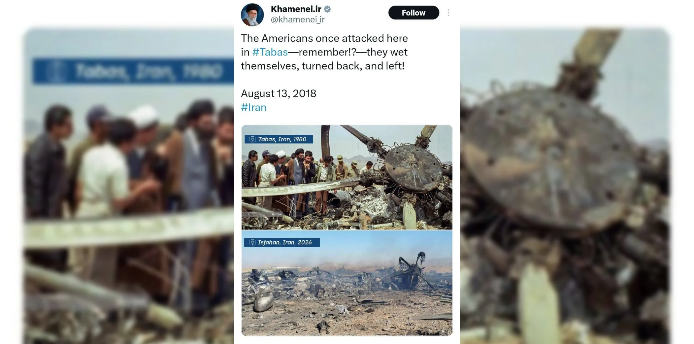The width and height of the screenshot is (694, 344).
Task: Click the tweet text about the Americans
Action: tap(324, 52)
